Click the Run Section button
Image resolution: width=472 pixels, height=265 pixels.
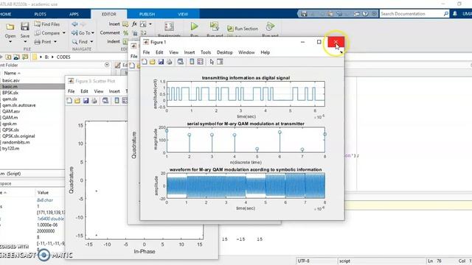point(243,29)
